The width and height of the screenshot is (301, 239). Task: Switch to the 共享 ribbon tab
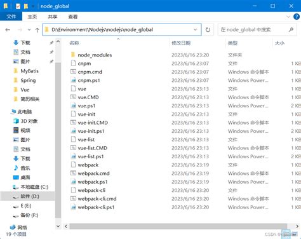(x=53, y=17)
